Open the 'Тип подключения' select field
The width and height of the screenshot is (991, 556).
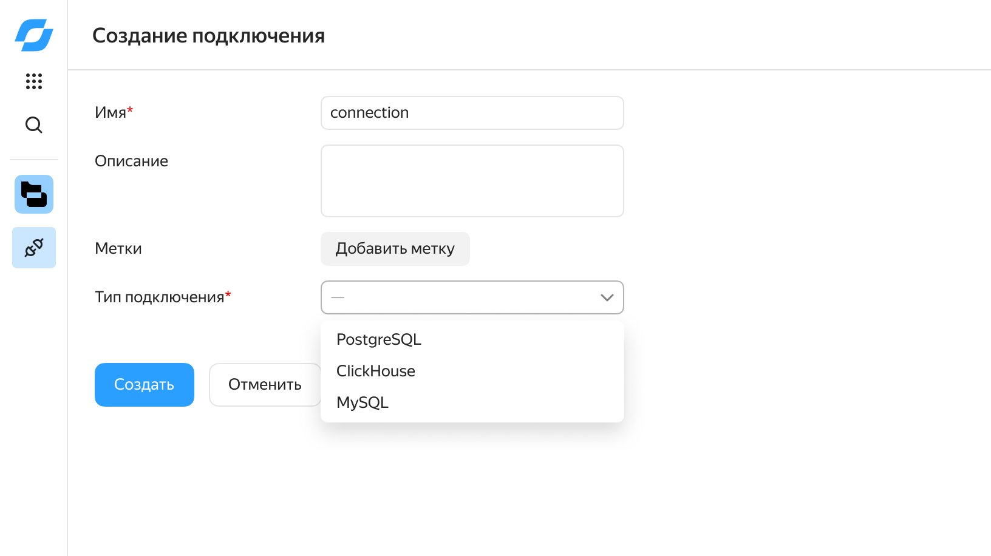461,297
